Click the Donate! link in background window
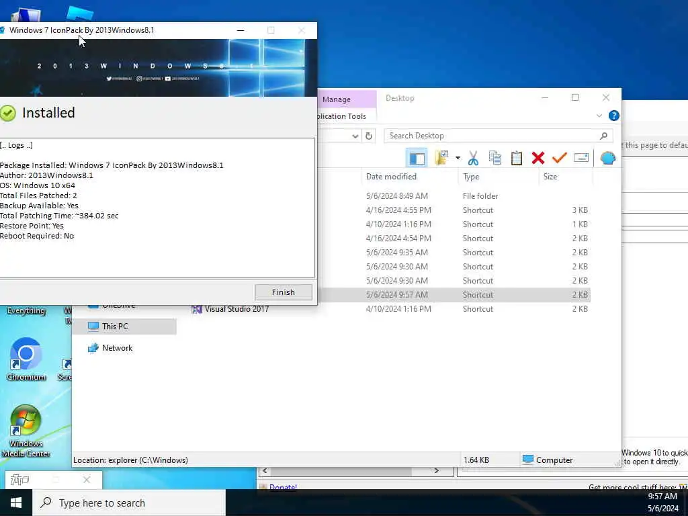 (x=283, y=487)
